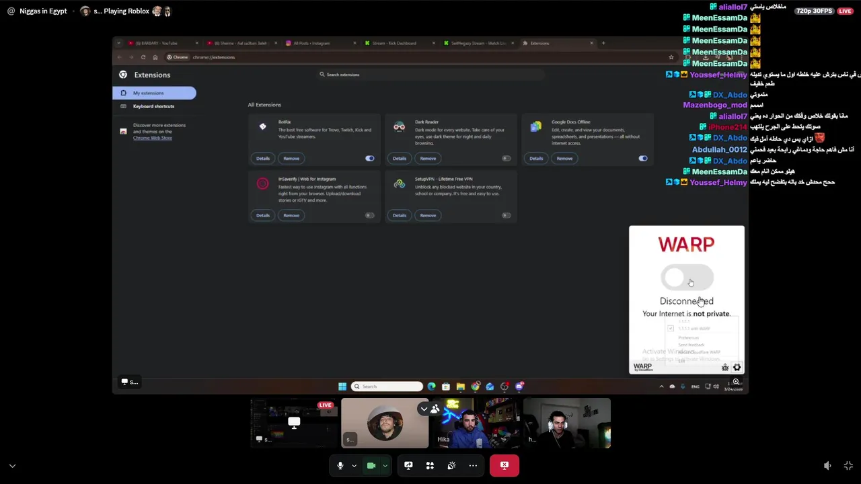Open more call options menu
Screen dimensions: 861x484
coord(473,465)
